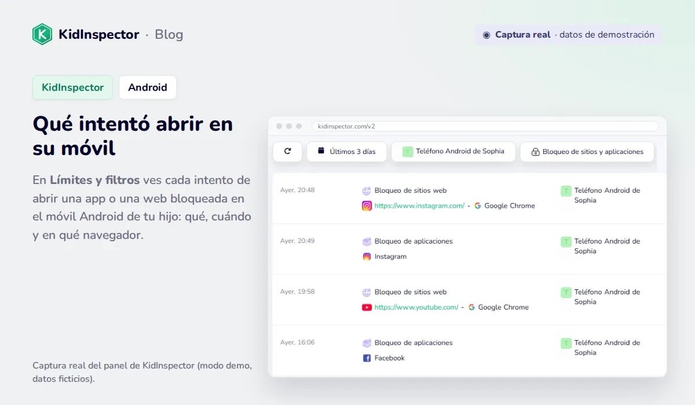Click the layers icon in the 16:06 row
This screenshot has height=405, width=695.
(x=367, y=343)
